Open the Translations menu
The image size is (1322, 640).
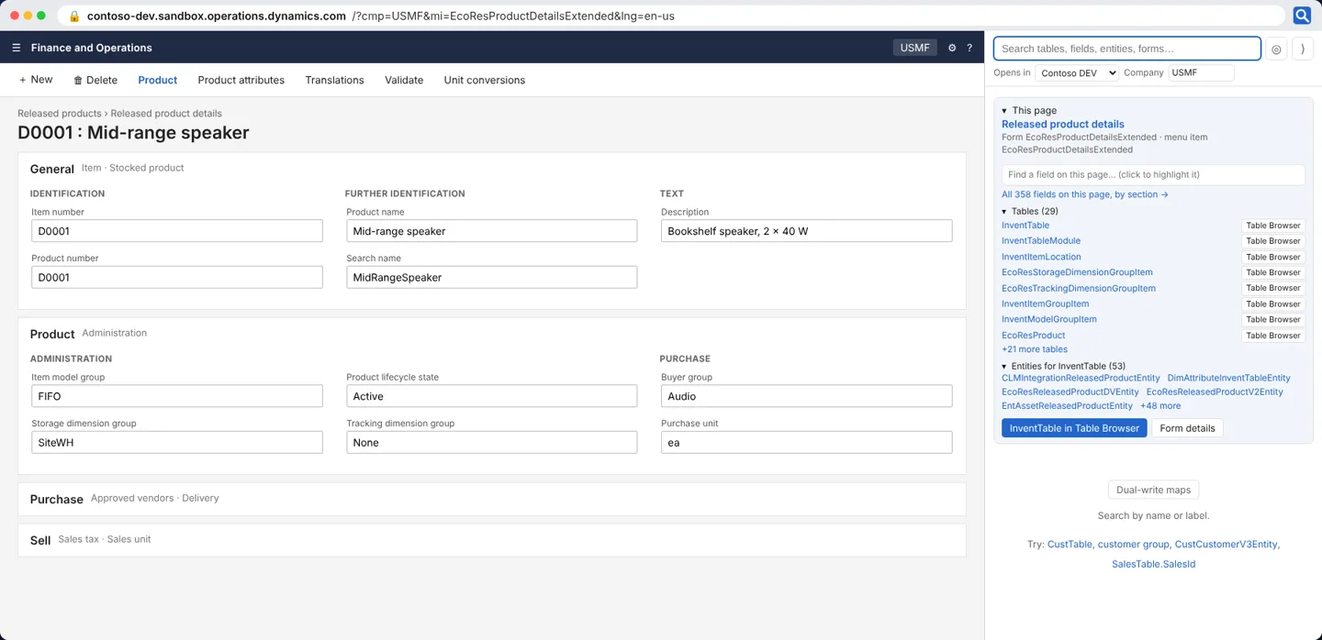334,80
